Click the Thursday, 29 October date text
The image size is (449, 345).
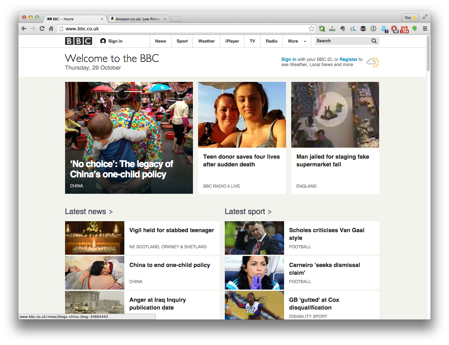point(93,68)
